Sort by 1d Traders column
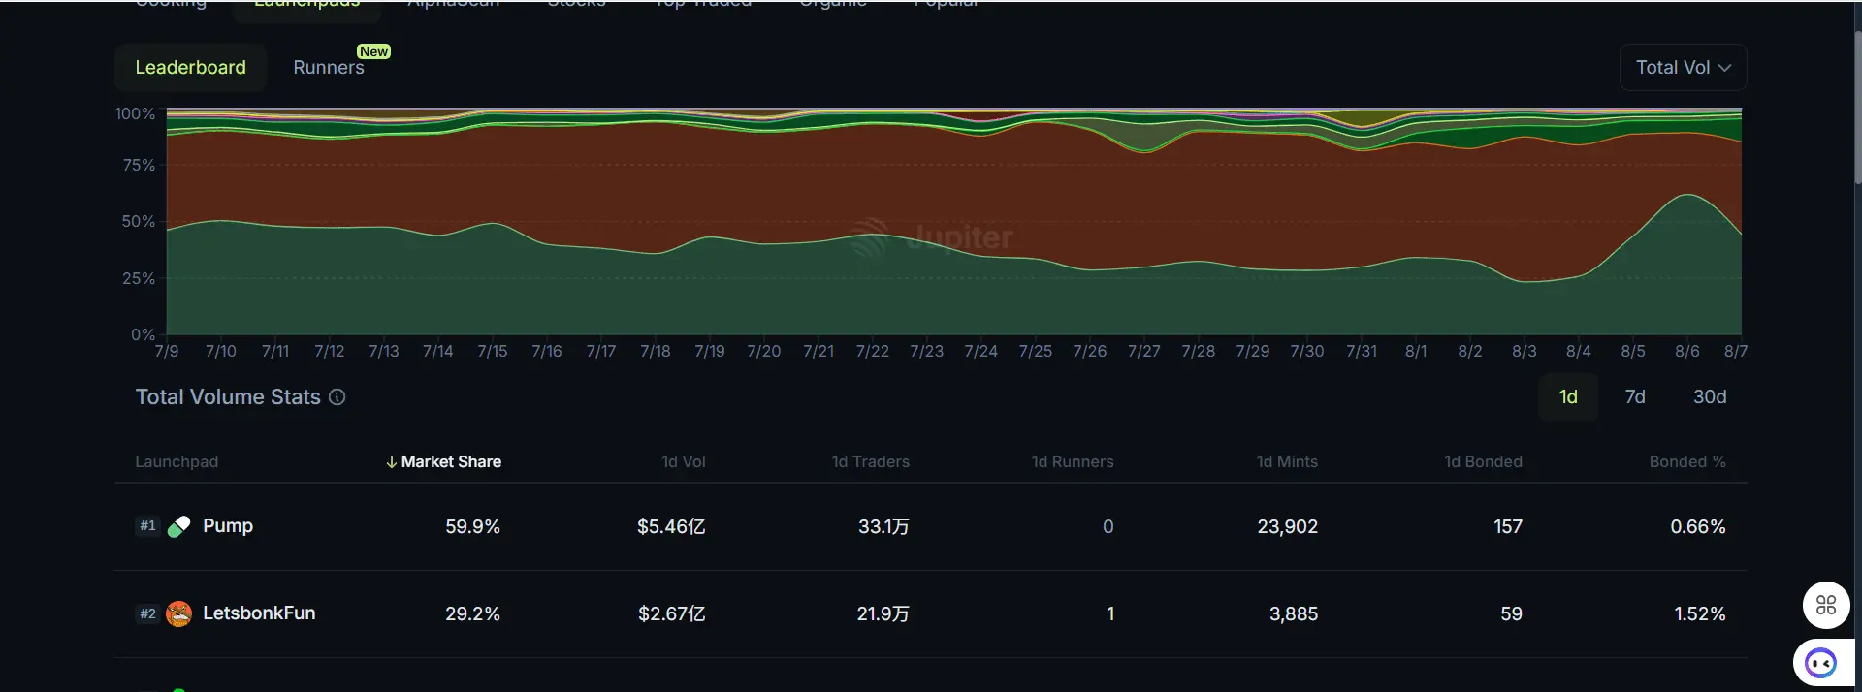Screen dimensions: 1862x692 pyautogui.click(x=871, y=461)
